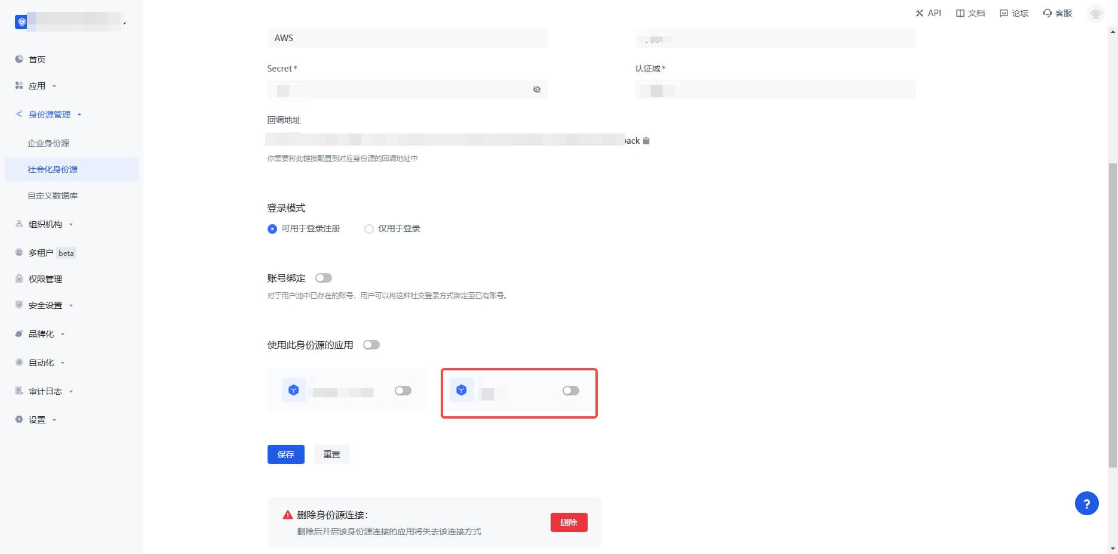This screenshot has height=554, width=1118.
Task: Select the 仅用于登录 radio option
Action: pos(369,229)
